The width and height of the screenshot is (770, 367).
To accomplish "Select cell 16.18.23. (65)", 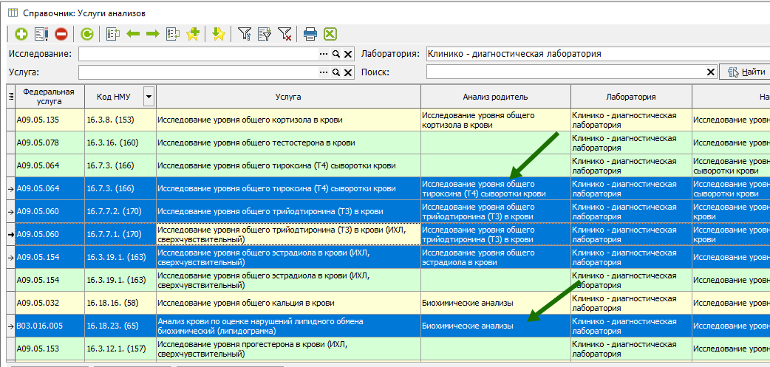I will [120, 326].
